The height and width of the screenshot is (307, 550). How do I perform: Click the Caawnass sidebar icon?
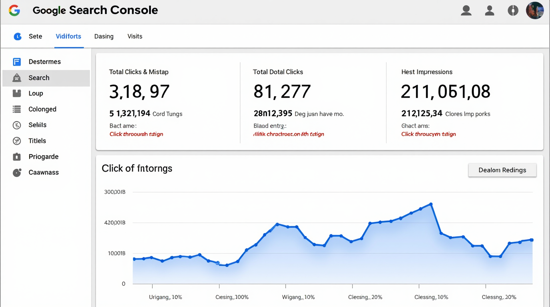17,173
